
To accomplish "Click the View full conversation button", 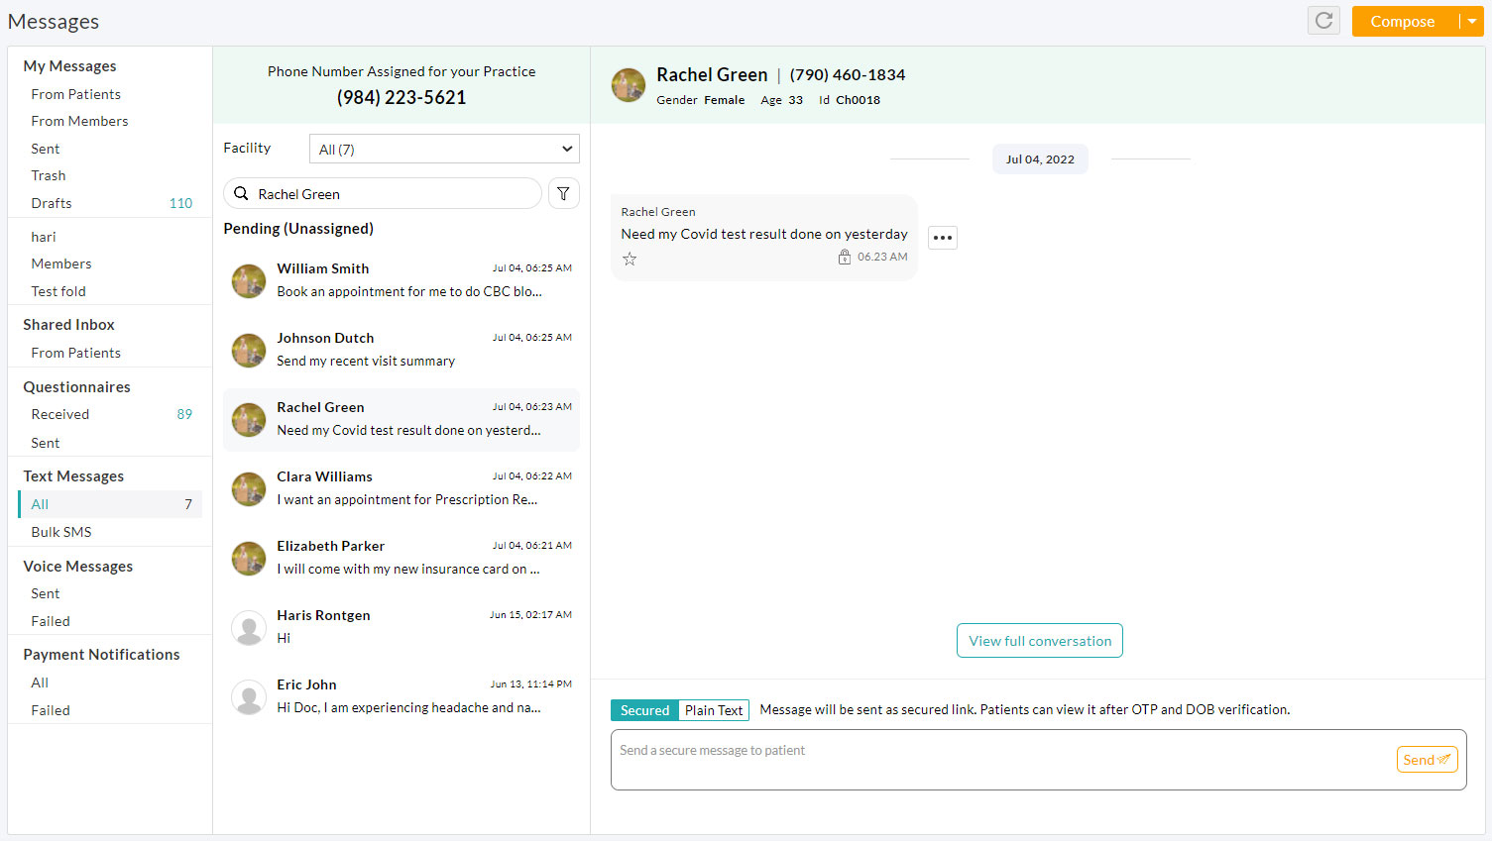I will click(1039, 640).
